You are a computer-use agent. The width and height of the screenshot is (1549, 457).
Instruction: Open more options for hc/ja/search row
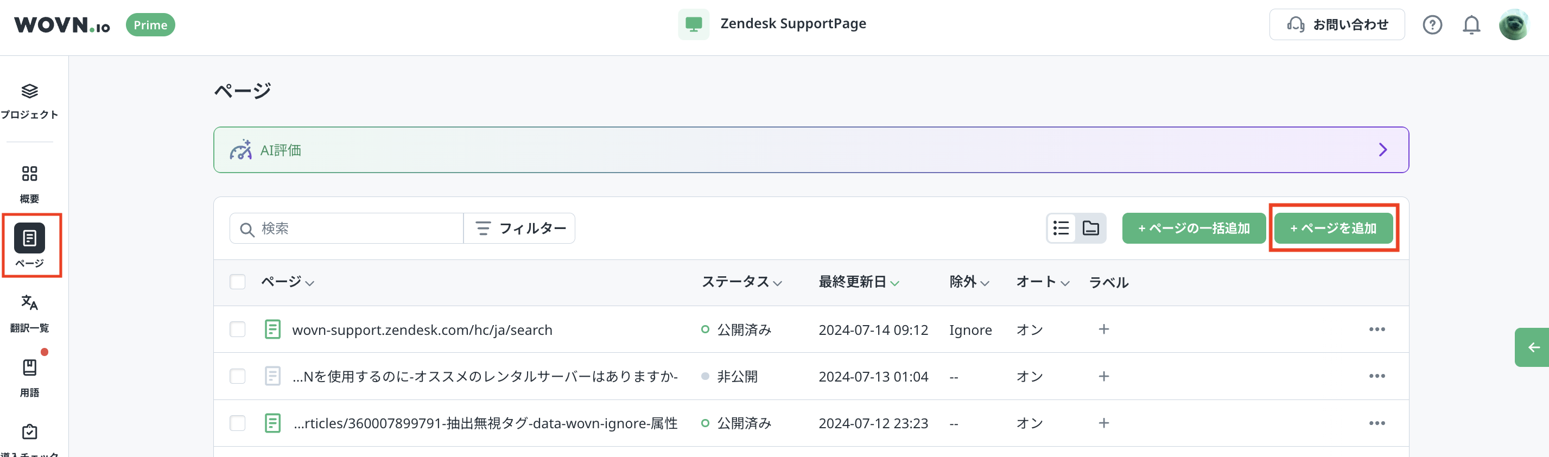point(1376,329)
